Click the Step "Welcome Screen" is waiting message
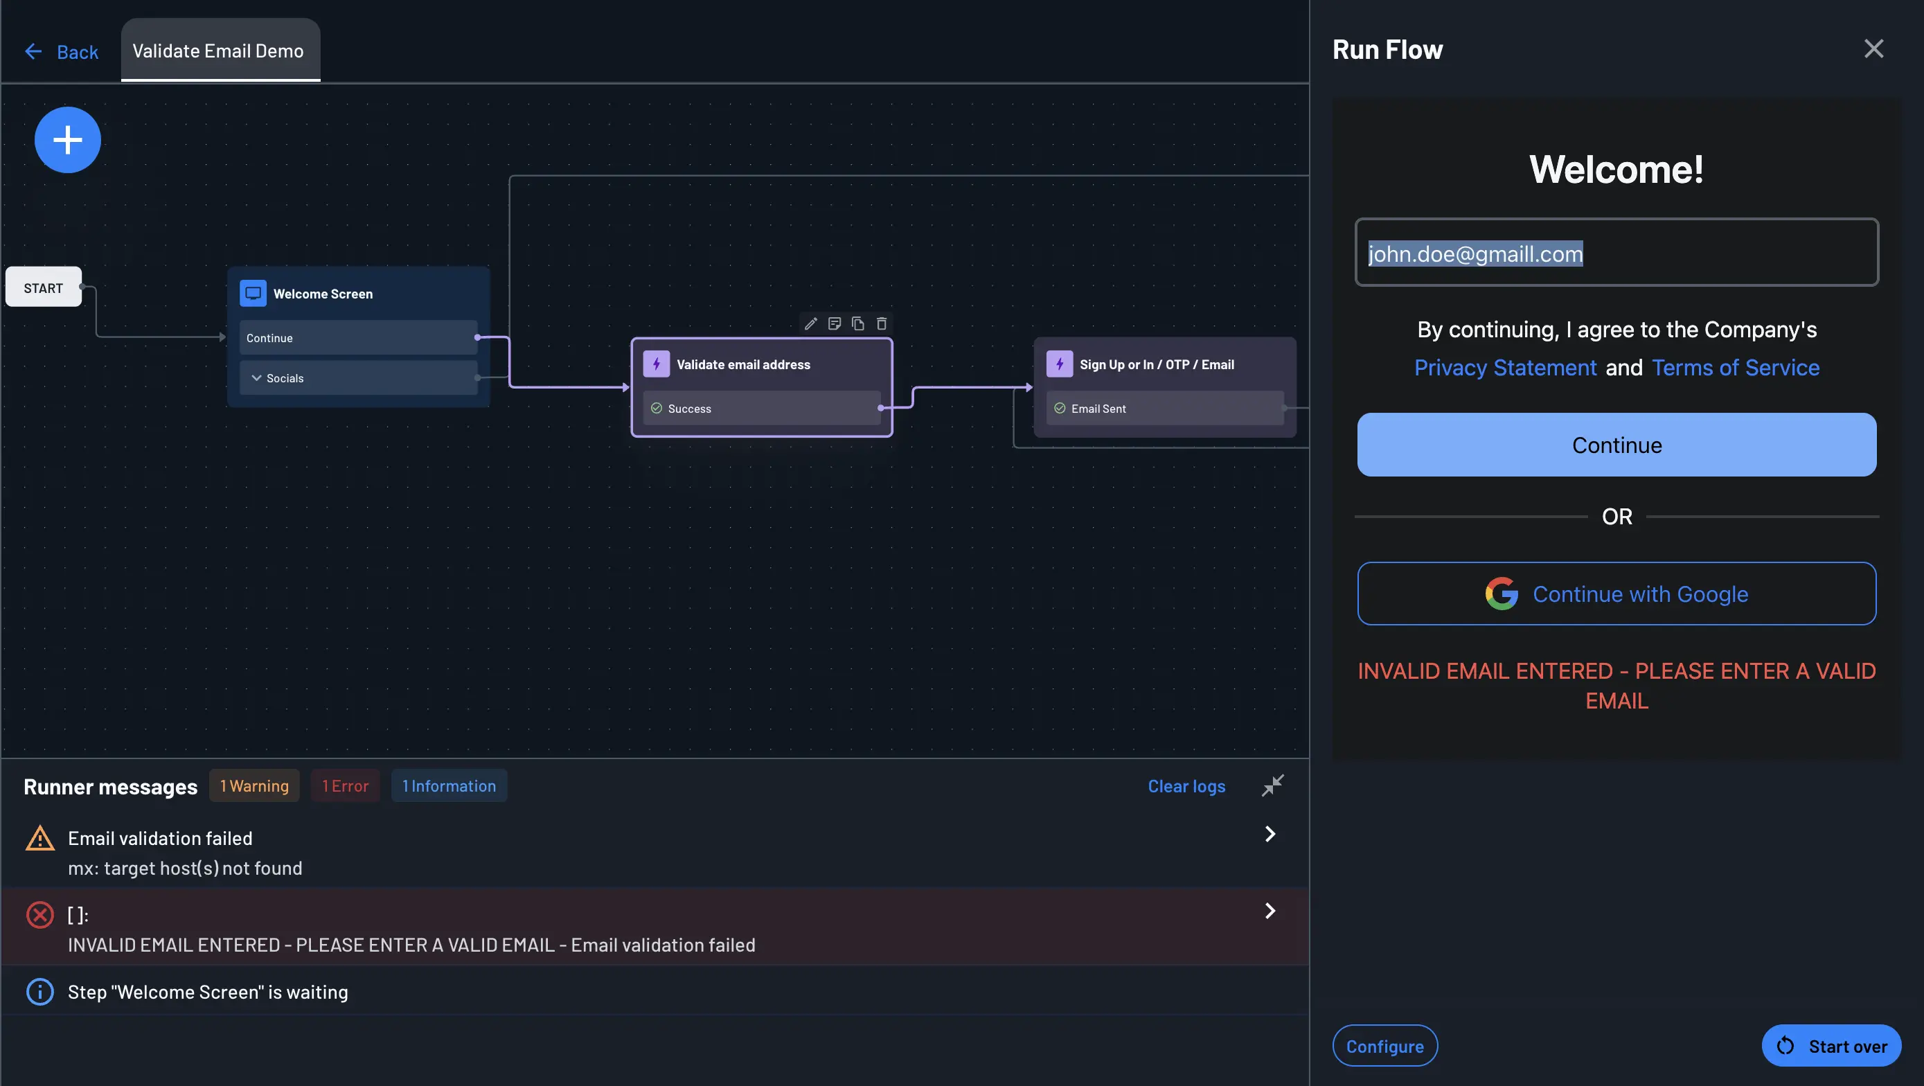Viewport: 1924px width, 1086px height. [x=208, y=992]
